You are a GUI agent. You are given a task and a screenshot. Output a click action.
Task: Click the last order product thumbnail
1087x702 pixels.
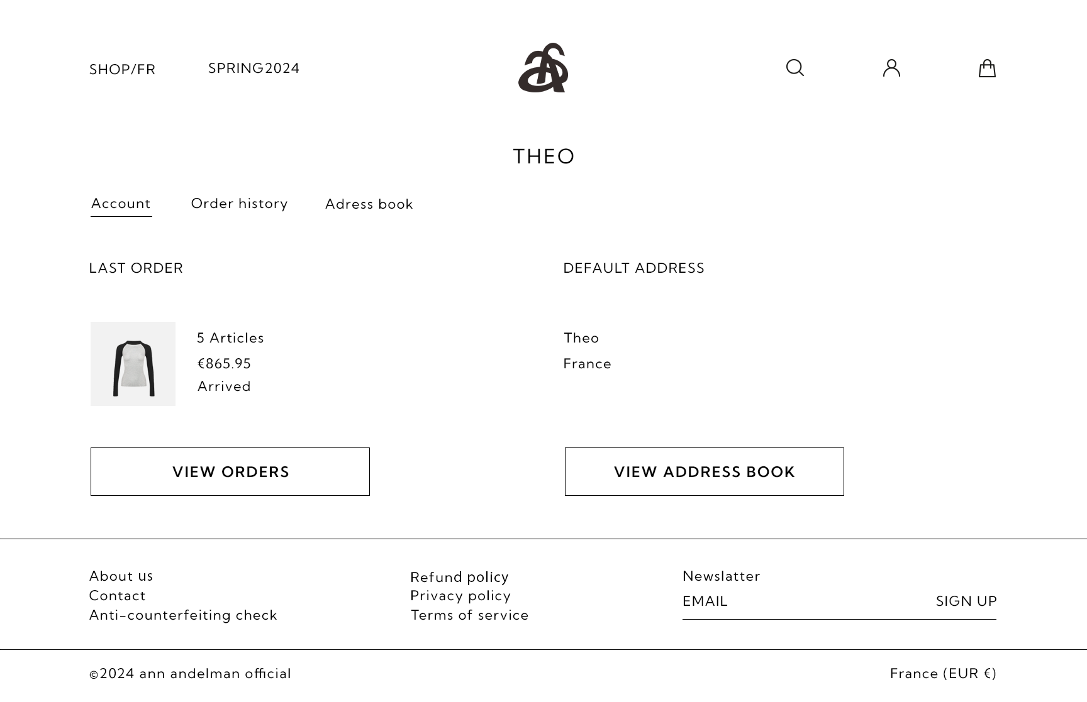click(x=133, y=364)
